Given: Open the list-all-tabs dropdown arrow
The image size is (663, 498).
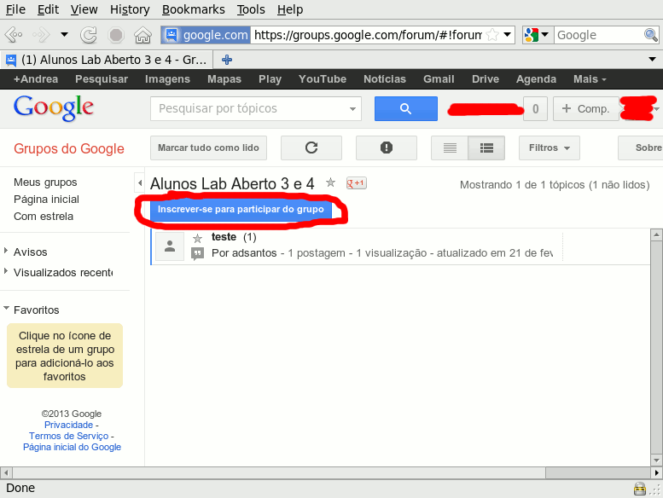Looking at the screenshot, I should click(653, 60).
